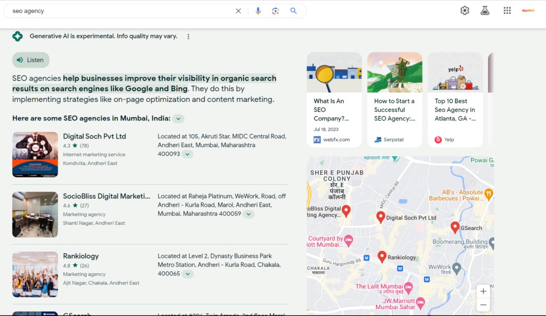Screen dimensions: 546x316
Task: Expand SocioBliss address details
Action: 248,214
